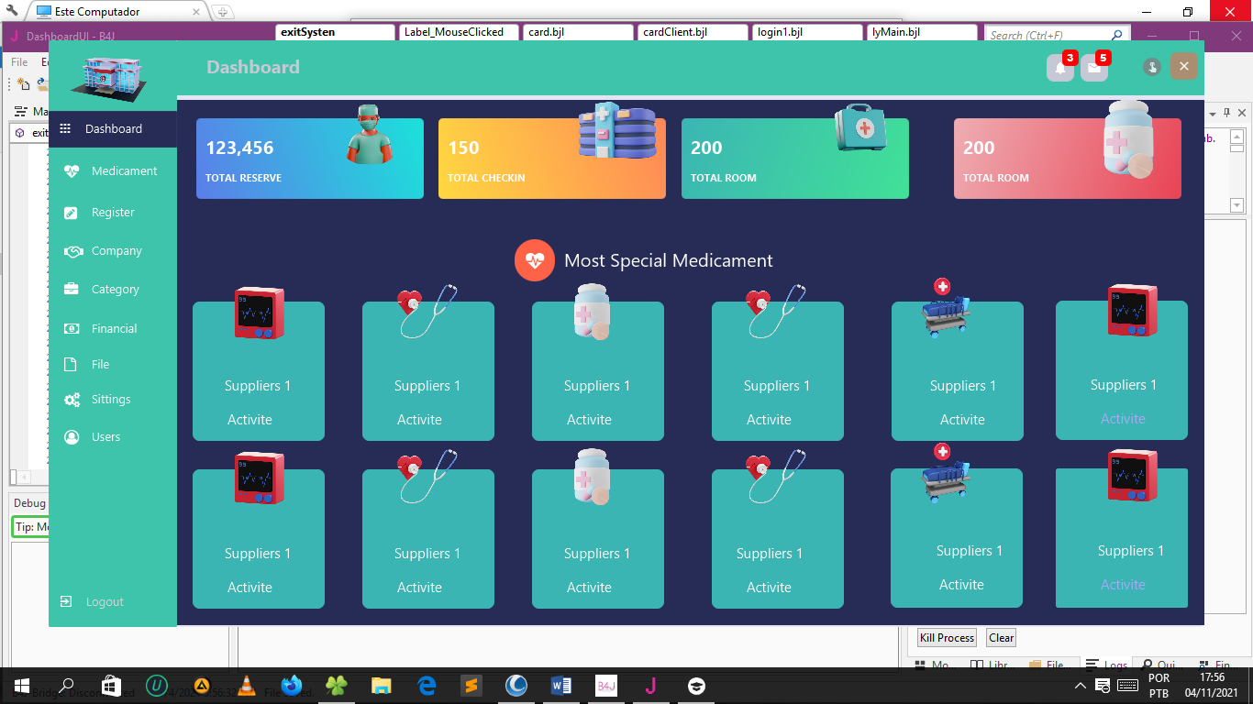
Task: Open the Sittings menu item
Action: pos(111,400)
